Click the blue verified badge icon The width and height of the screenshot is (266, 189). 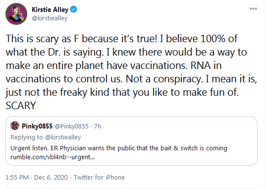74,9
